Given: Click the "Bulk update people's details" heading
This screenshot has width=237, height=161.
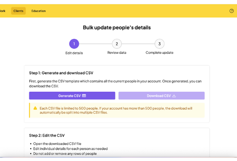Looking at the screenshot, I should (117, 27).
